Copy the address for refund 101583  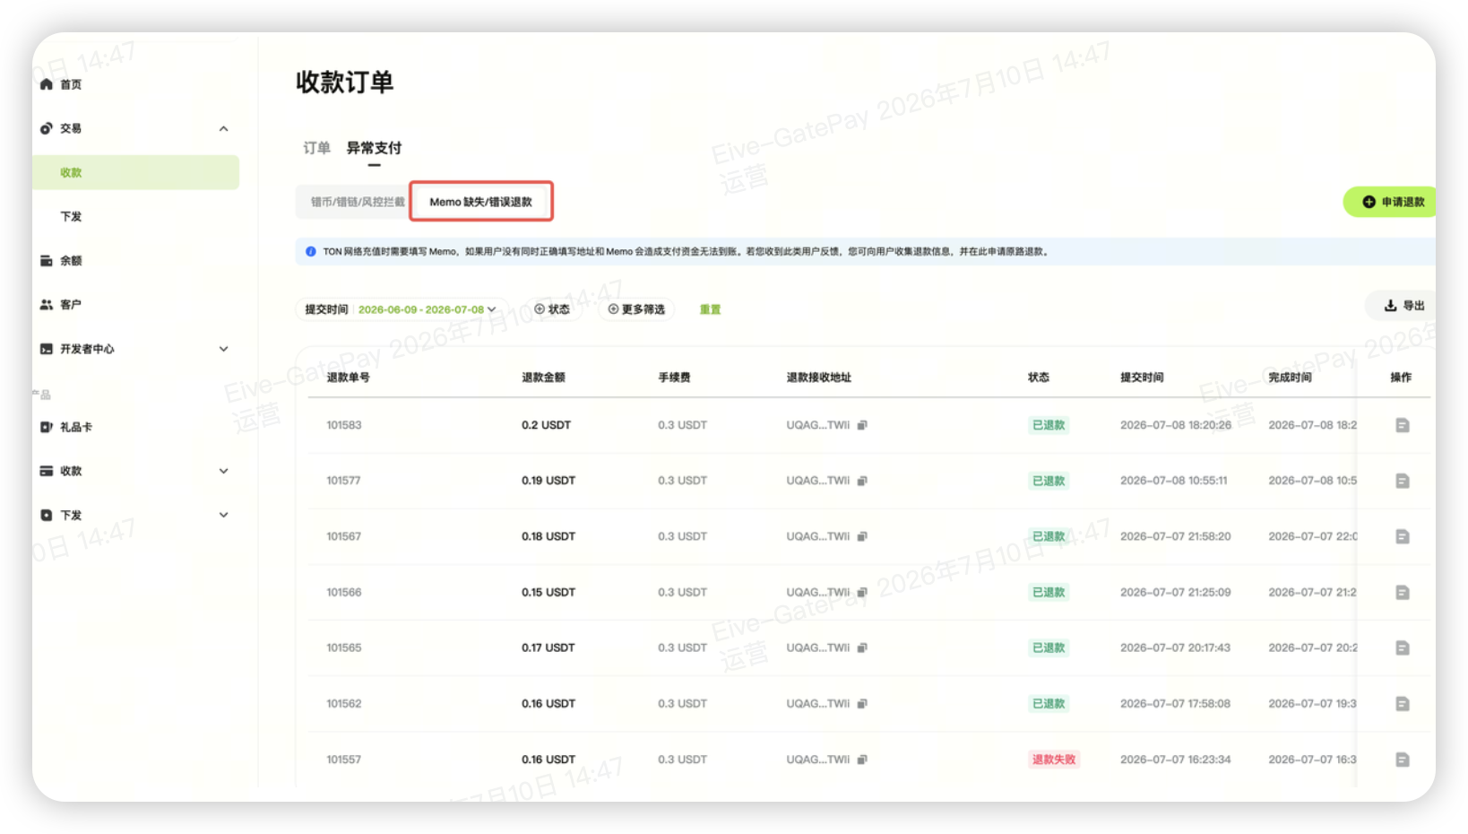pos(862,425)
